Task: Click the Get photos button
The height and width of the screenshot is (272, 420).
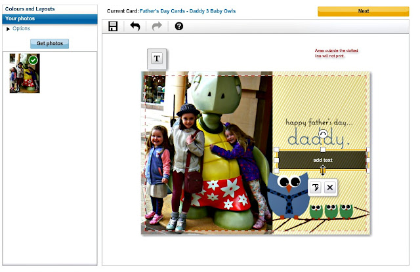Action: (50, 44)
